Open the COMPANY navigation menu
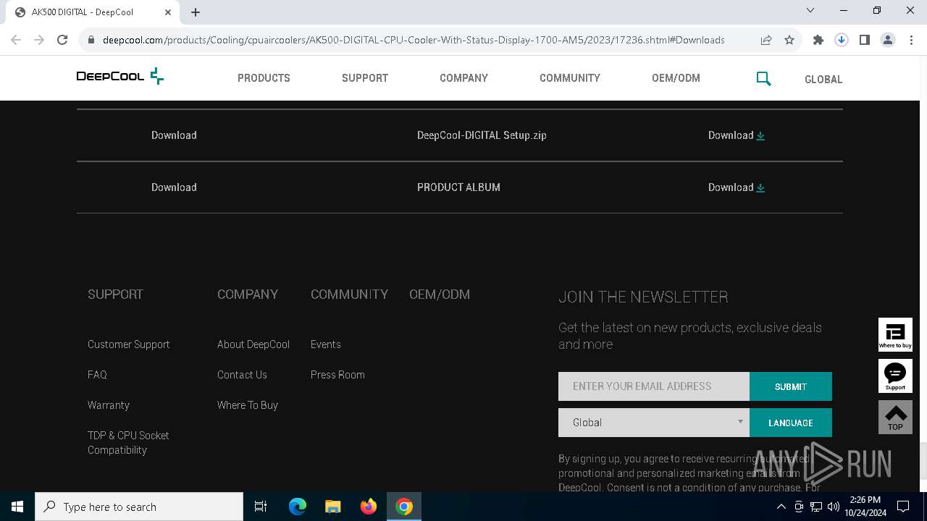927x521 pixels. (463, 78)
